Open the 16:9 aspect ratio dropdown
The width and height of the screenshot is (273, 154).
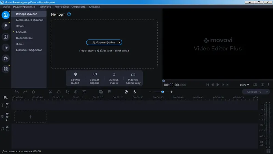coord(244,84)
